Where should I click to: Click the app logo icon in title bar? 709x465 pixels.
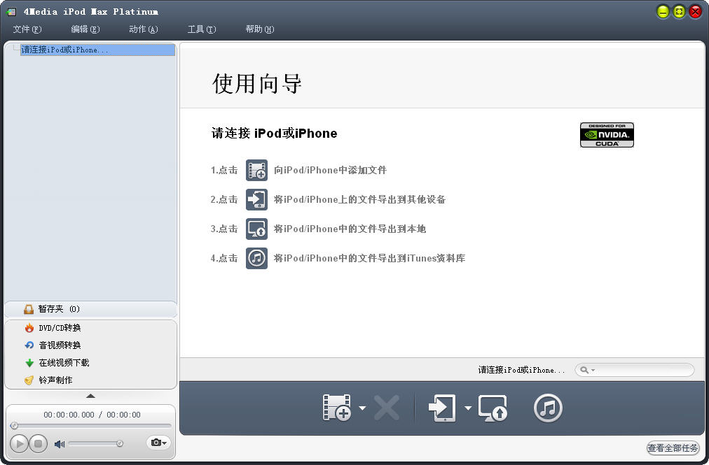pyautogui.click(x=11, y=12)
